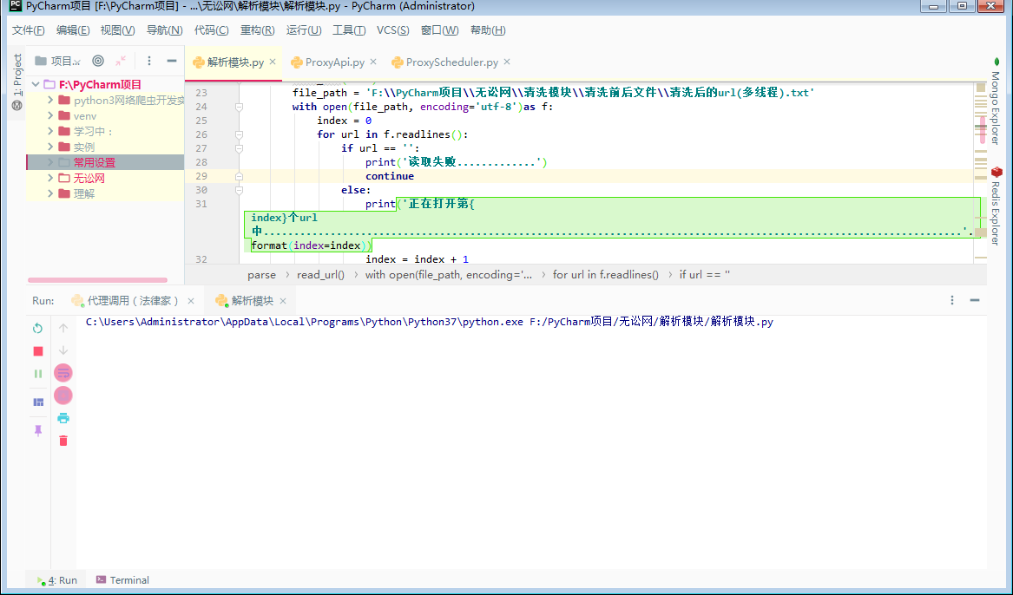Image resolution: width=1013 pixels, height=595 pixels.
Task: Pause the Run console output
Action: click(x=37, y=374)
